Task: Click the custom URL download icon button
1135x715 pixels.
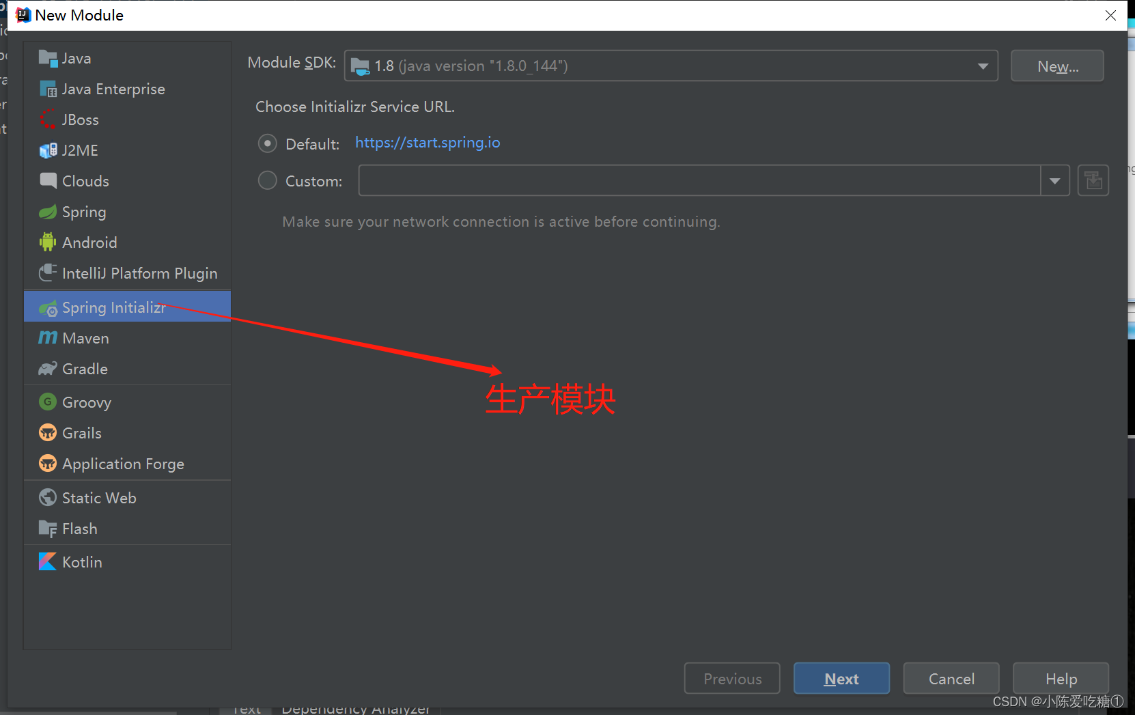Action: click(1093, 181)
